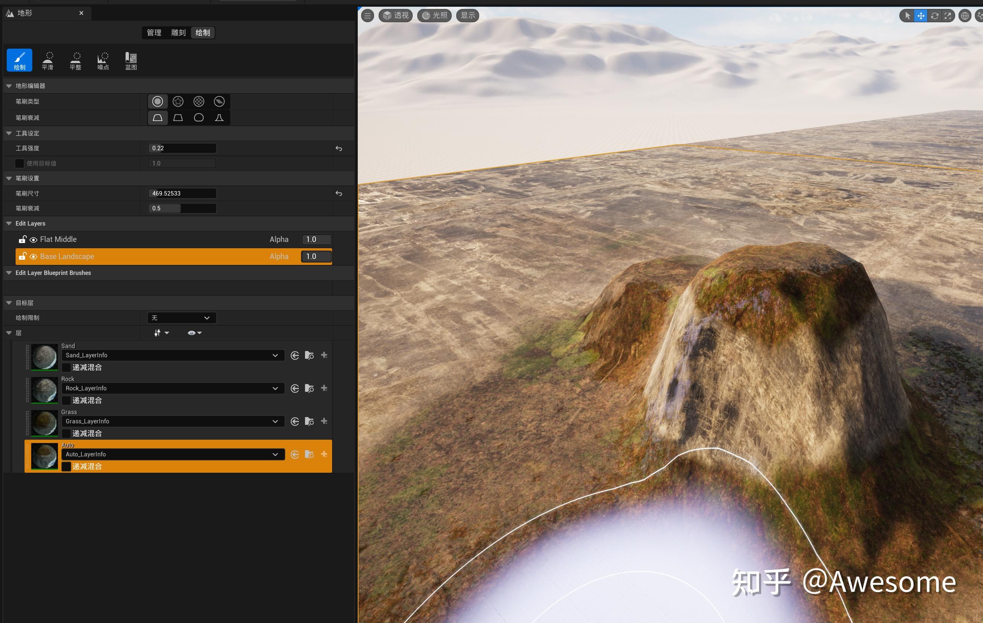
Task: Open the layer sort options dropdown
Action: coord(162,333)
